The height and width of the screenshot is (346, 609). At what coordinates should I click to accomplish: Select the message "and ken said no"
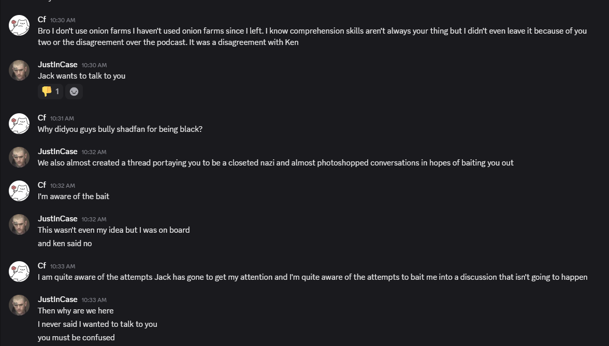point(65,243)
